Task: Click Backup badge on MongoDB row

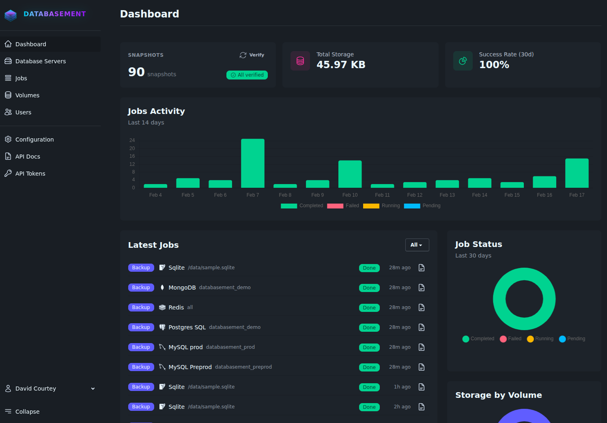Action: (141, 288)
